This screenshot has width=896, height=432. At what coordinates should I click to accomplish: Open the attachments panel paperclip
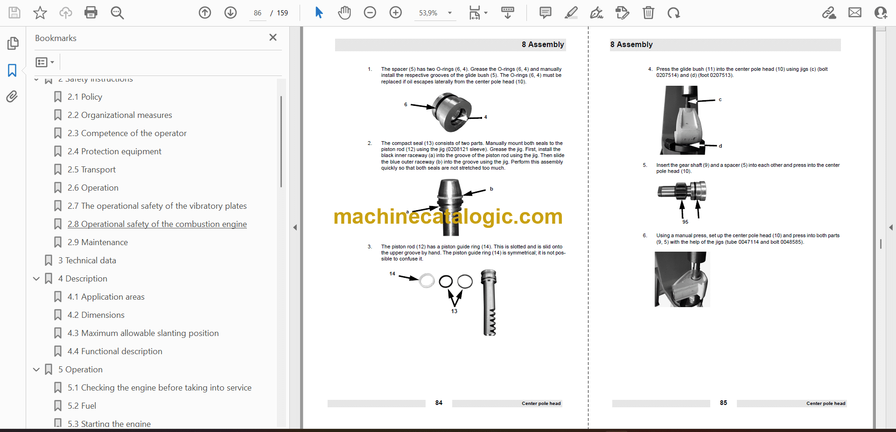[12, 96]
